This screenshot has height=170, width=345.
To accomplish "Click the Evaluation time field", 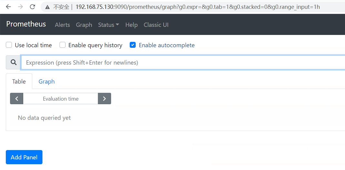I will (61, 99).
